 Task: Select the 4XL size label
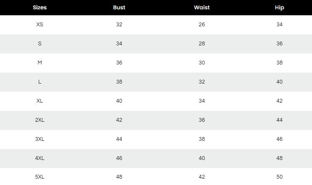[40, 158]
